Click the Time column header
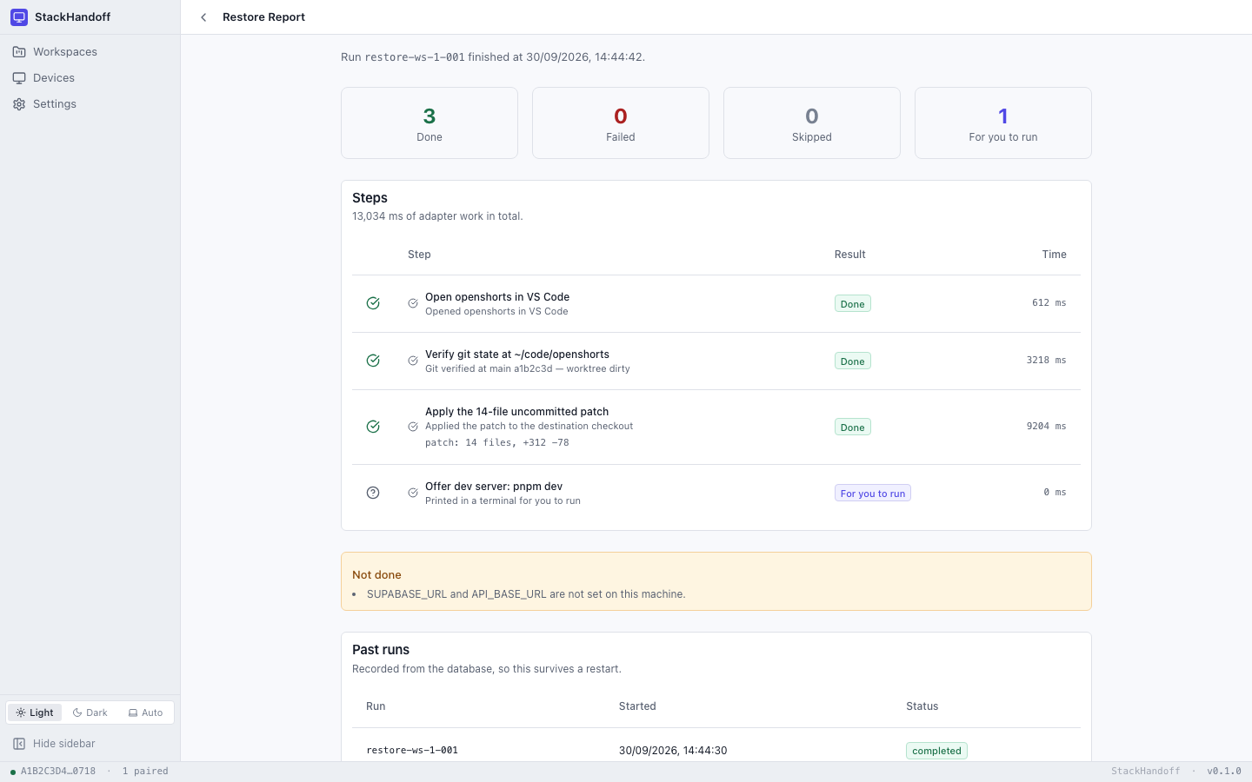Screen dimensions: 1252x782 1054,255
